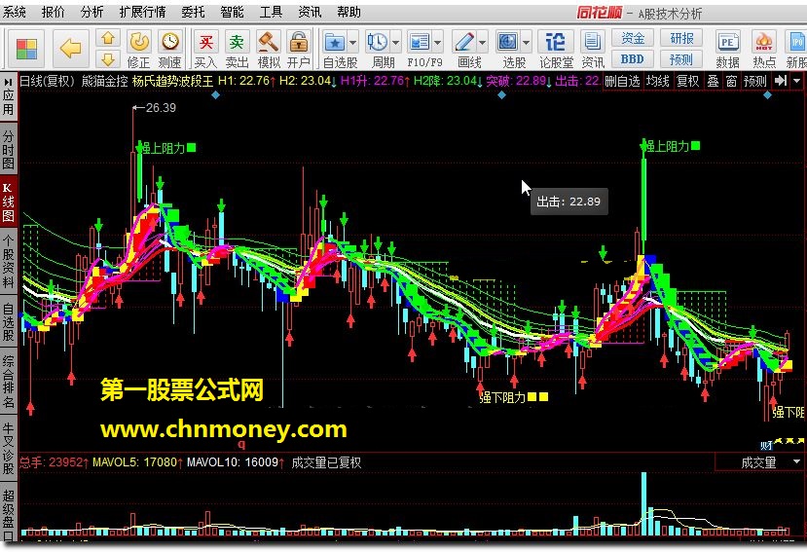The image size is (807, 552).
Task: Switch to the 综合排名 side tab
Action: click(x=8, y=382)
